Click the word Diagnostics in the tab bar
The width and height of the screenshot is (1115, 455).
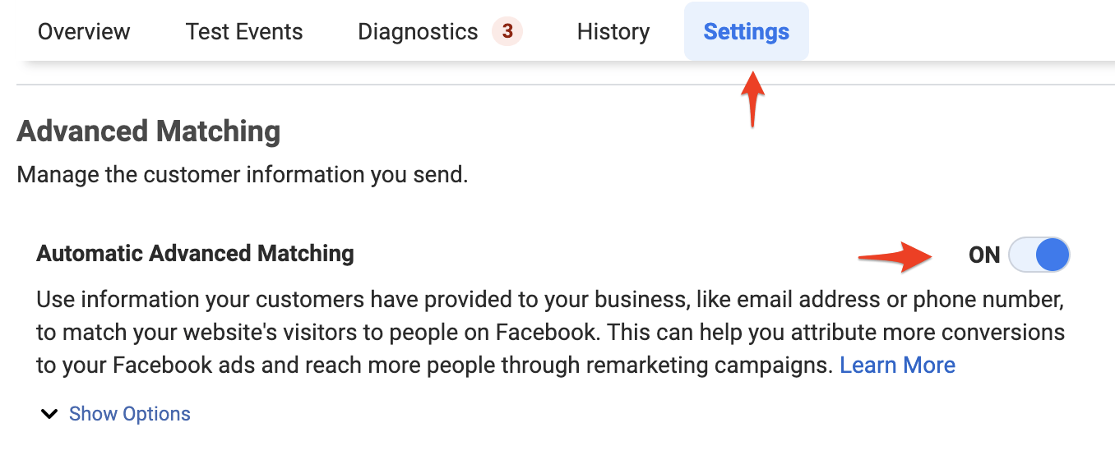(418, 32)
